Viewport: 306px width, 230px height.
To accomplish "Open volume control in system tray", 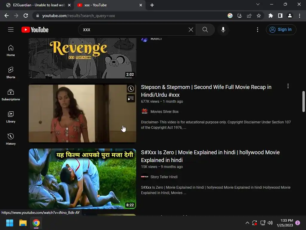I will [x=270, y=223].
